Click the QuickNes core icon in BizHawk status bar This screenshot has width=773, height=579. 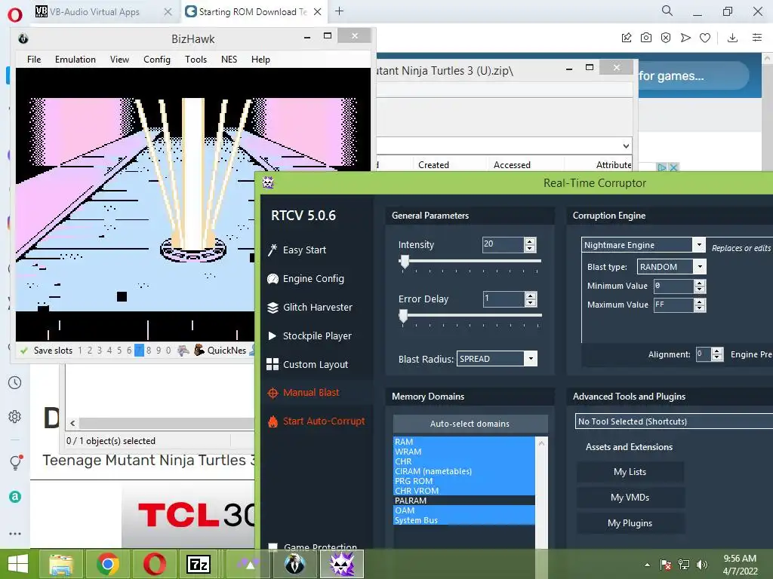coord(199,350)
